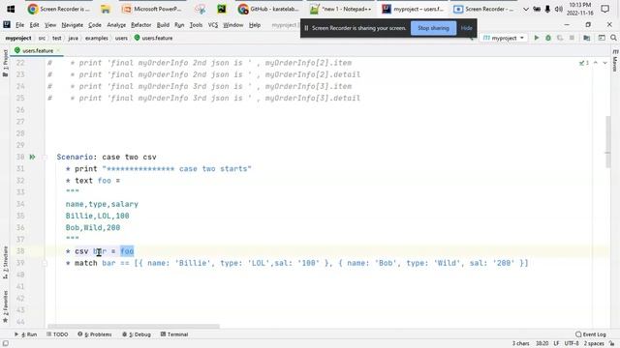Hide the screen sharing notification bar
Screen dimensions: 620x348
coord(466,28)
